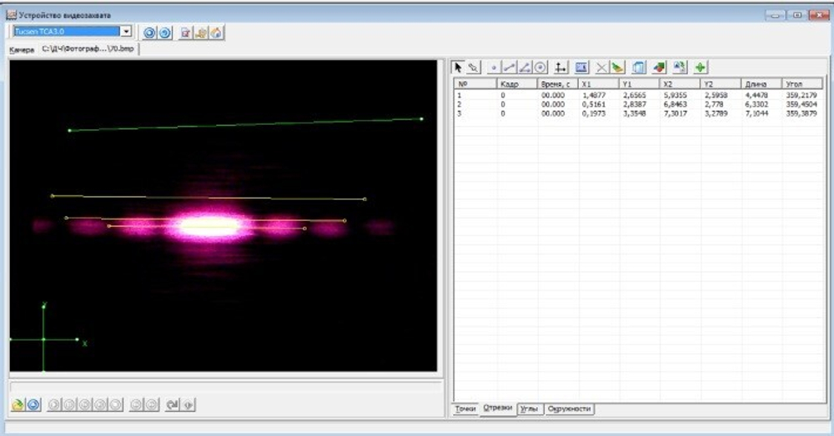This screenshot has height=436, width=834.
Task: Click the first blue circular capture button
Action: pyautogui.click(x=149, y=33)
